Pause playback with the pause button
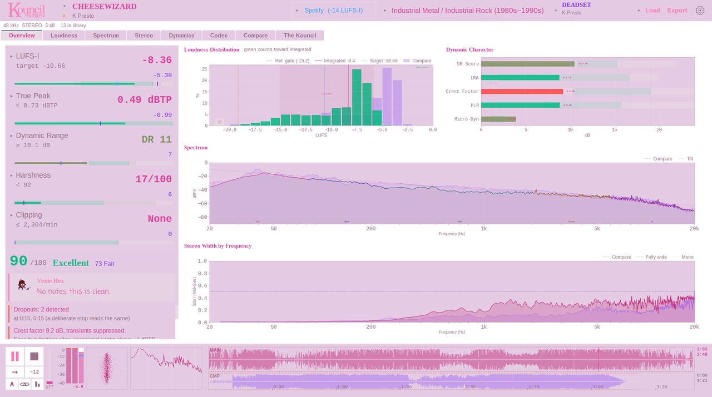712x397 pixels. 15,356
